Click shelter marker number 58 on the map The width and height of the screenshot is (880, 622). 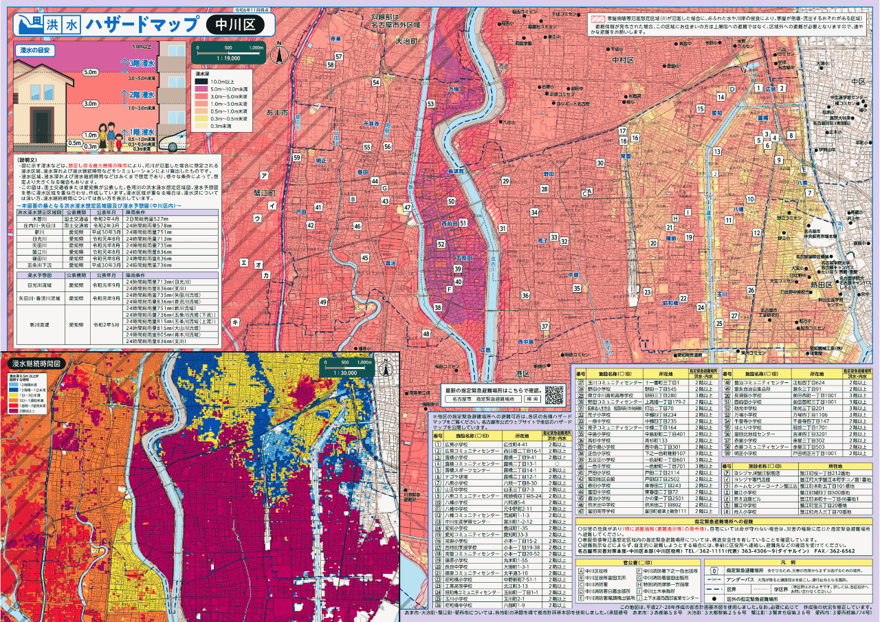pos(331,65)
